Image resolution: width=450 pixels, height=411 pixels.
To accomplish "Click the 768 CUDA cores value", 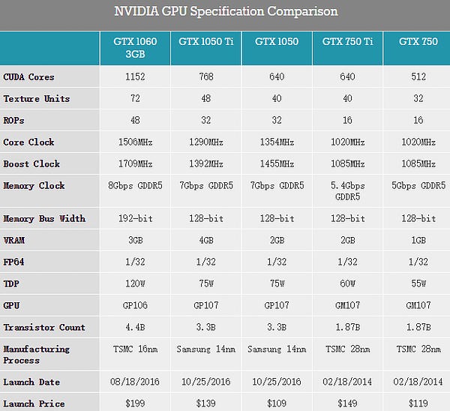I will point(206,76).
